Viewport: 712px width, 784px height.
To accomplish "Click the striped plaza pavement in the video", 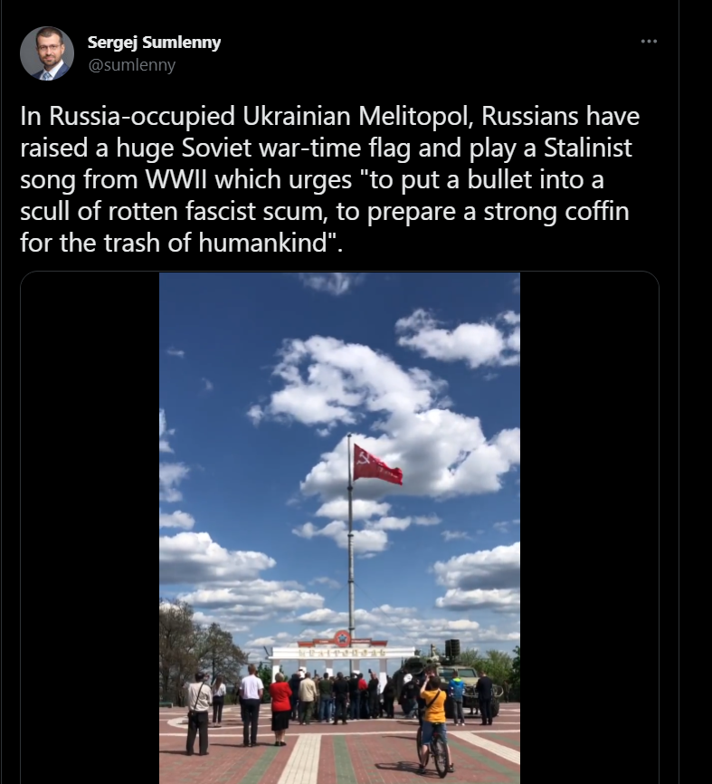I will point(340,750).
